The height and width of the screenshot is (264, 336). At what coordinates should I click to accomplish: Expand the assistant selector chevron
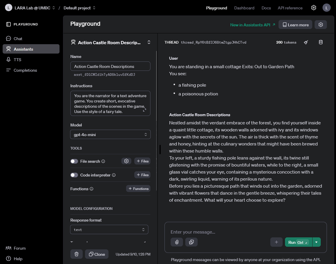tap(149, 42)
